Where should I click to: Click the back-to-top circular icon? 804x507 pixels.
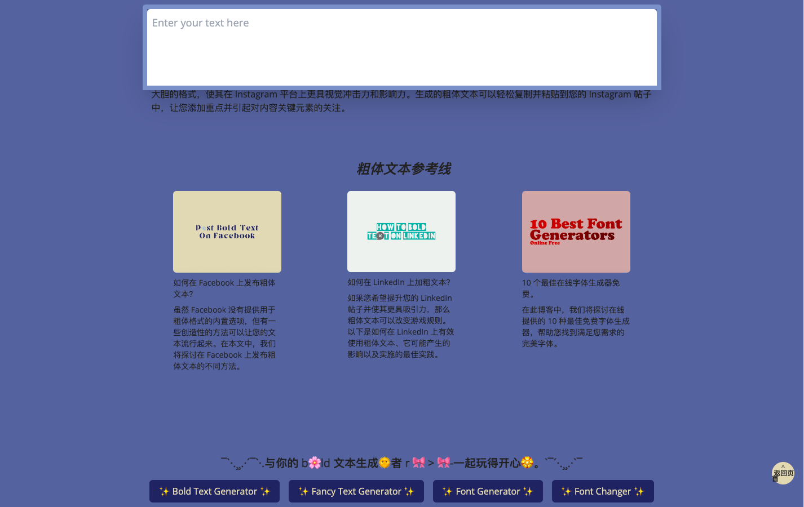(x=783, y=473)
